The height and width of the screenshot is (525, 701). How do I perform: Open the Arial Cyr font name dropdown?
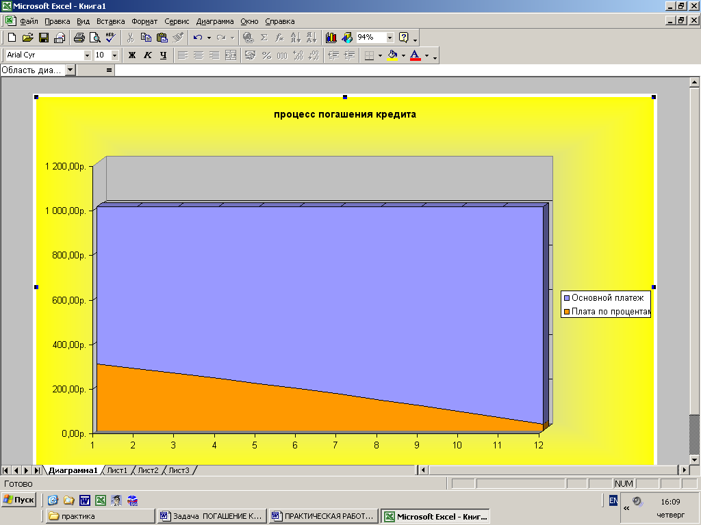click(x=87, y=55)
